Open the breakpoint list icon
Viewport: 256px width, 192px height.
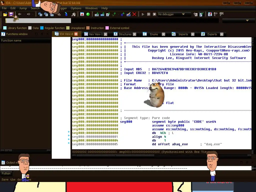[210, 14]
